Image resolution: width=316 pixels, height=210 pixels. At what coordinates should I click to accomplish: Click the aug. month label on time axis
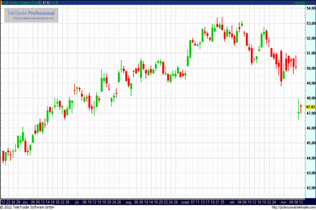[x=129, y=202]
